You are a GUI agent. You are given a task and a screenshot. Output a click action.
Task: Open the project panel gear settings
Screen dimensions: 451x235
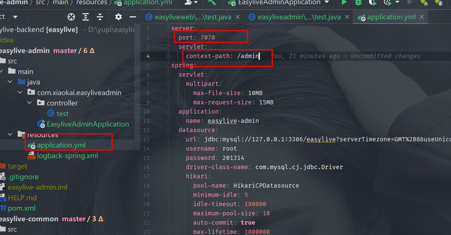(119, 17)
